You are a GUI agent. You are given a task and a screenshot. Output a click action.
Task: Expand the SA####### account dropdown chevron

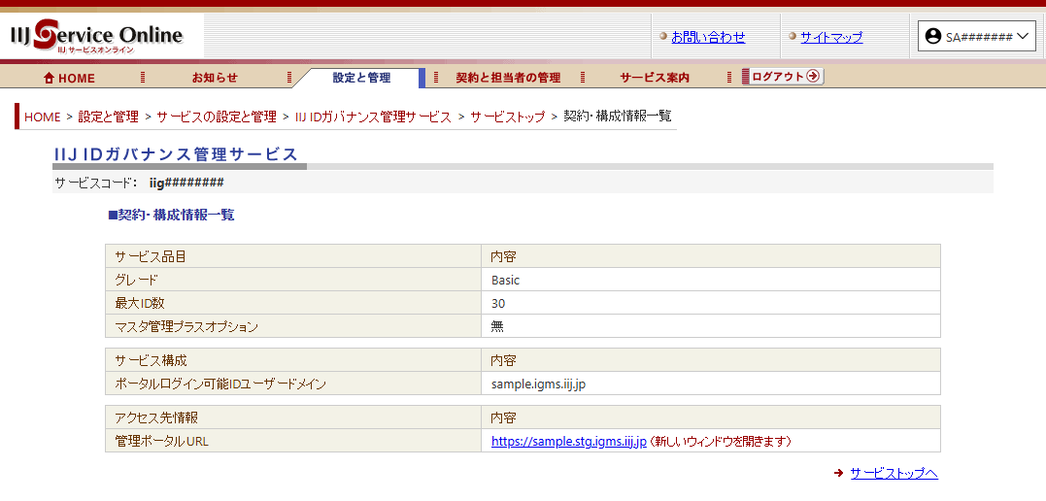point(1024,37)
